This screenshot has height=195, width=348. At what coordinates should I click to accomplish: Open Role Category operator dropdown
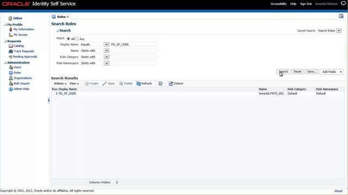[107, 57]
